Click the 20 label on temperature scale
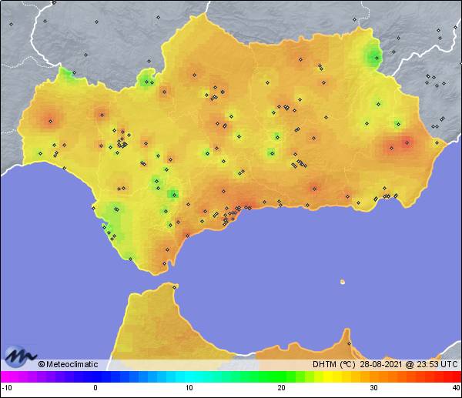 [x=281, y=388]
